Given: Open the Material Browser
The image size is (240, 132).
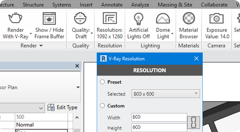Looking at the screenshot, I should [x=189, y=18].
